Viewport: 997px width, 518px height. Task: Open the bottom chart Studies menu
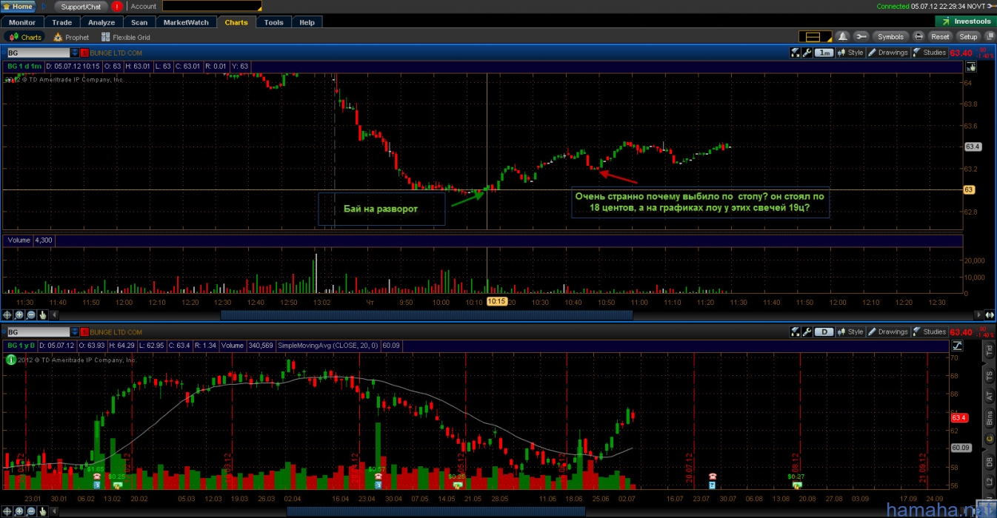(x=930, y=332)
